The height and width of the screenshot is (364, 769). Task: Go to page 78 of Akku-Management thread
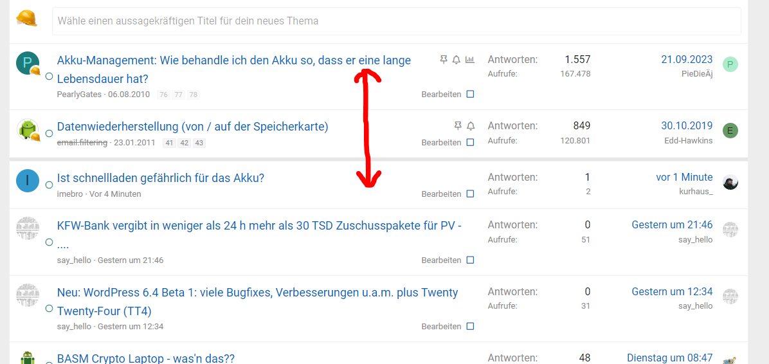pyautogui.click(x=194, y=95)
